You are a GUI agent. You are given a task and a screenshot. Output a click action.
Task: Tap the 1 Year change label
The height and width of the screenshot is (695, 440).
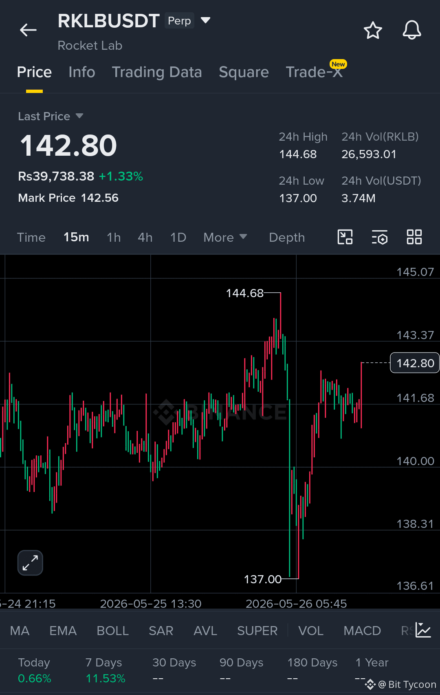click(x=372, y=663)
